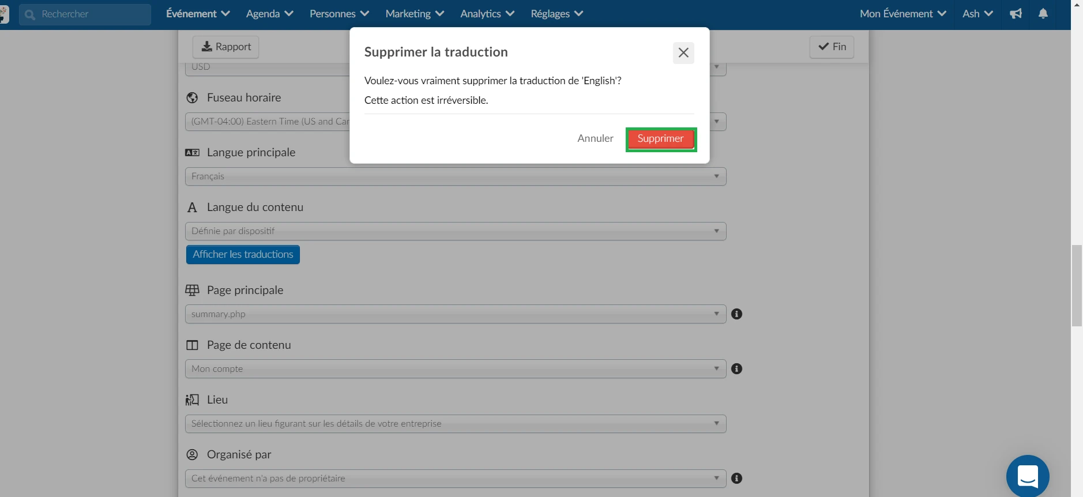Open the Langue principale Français dropdown
This screenshot has width=1083, height=497.
coord(456,176)
